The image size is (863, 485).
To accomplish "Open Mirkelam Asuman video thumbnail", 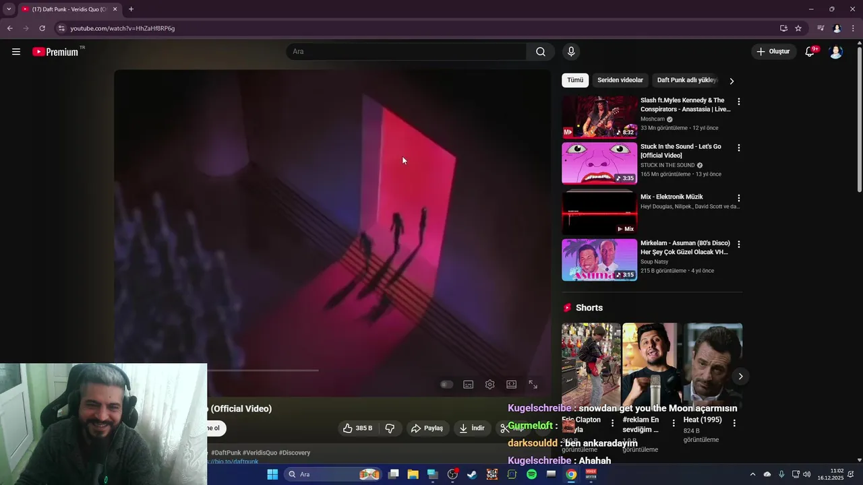I will (599, 260).
